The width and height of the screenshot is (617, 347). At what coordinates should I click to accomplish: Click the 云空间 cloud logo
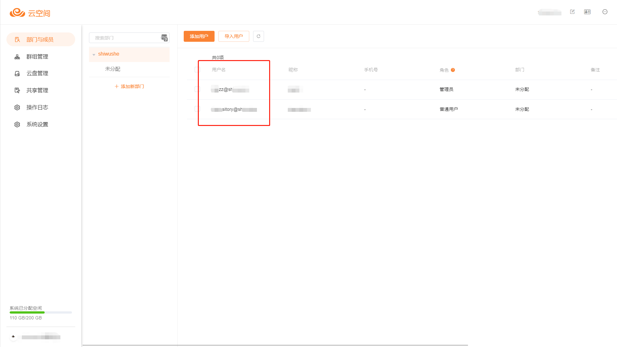pyautogui.click(x=30, y=13)
